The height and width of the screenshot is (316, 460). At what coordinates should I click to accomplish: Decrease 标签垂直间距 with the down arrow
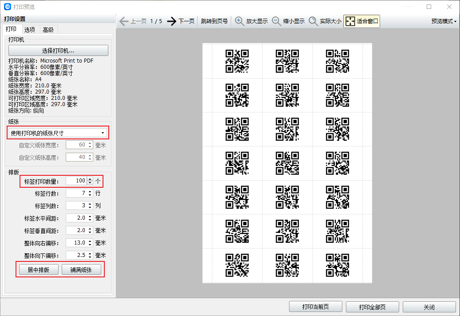click(90, 233)
